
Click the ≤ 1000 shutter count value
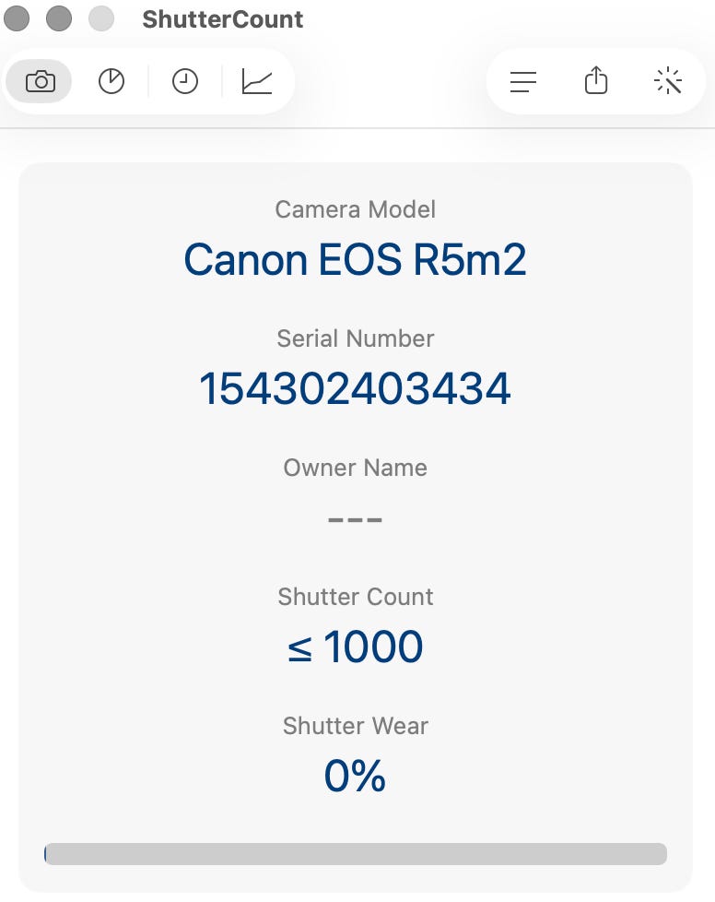356,647
